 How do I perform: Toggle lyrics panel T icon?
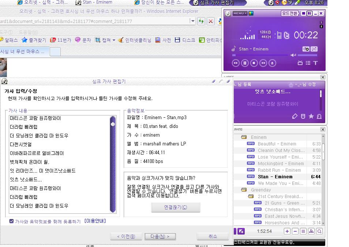(x=315, y=63)
